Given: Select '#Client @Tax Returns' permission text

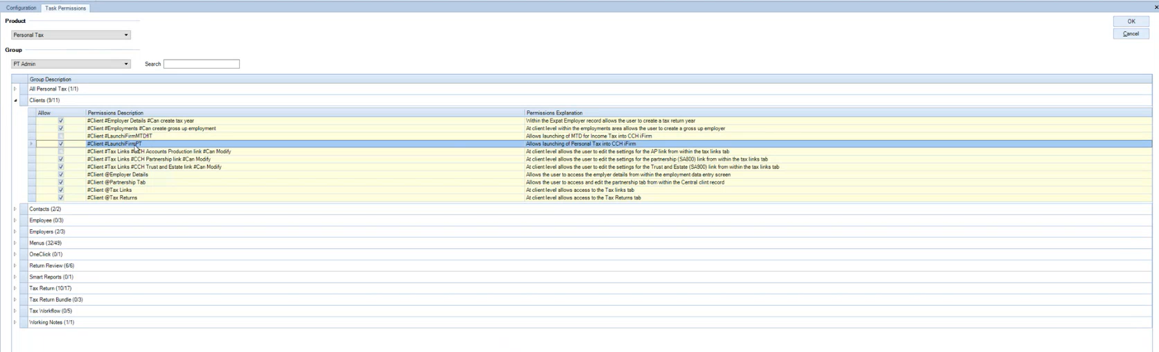Looking at the screenshot, I should coord(112,197).
